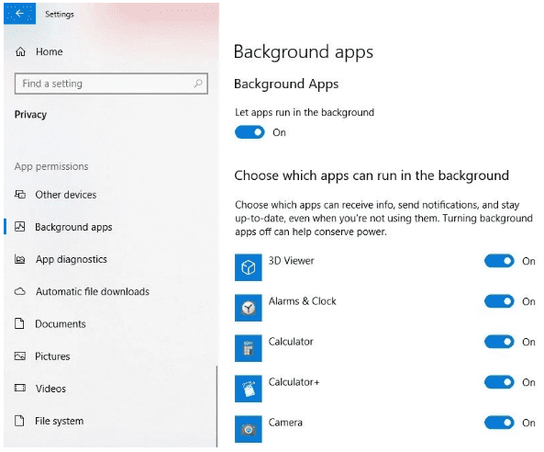Disable the Calculator+ background toggle
The height and width of the screenshot is (452, 544).
pos(499,382)
